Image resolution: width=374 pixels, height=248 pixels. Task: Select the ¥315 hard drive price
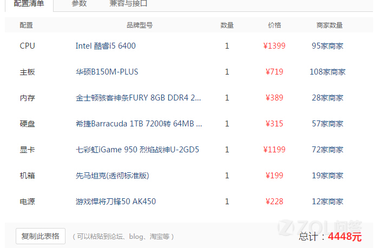[274, 124]
